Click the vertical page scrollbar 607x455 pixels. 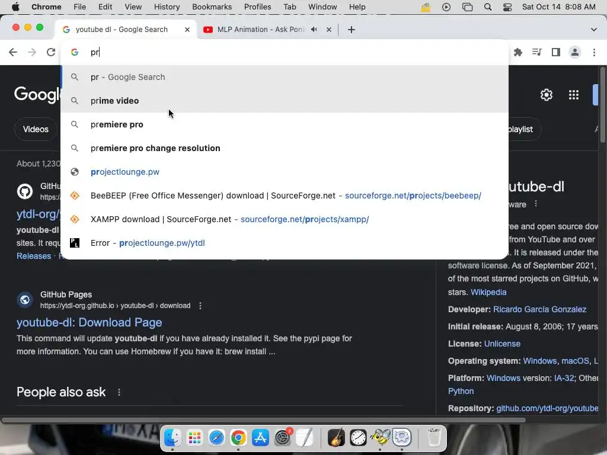(603, 104)
